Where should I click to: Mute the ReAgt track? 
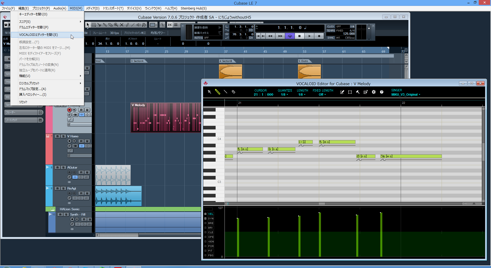pos(57,188)
